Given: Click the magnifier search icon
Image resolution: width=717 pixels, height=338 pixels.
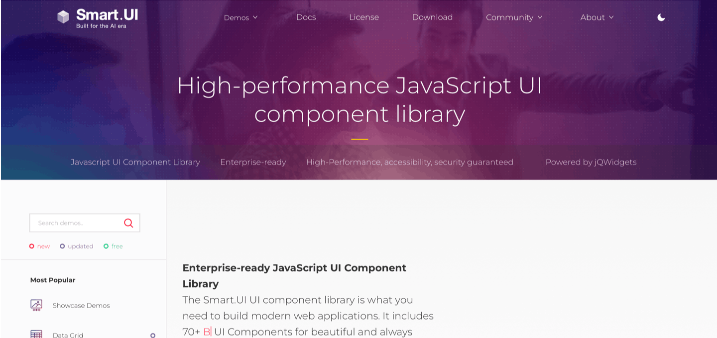Looking at the screenshot, I should pos(128,223).
